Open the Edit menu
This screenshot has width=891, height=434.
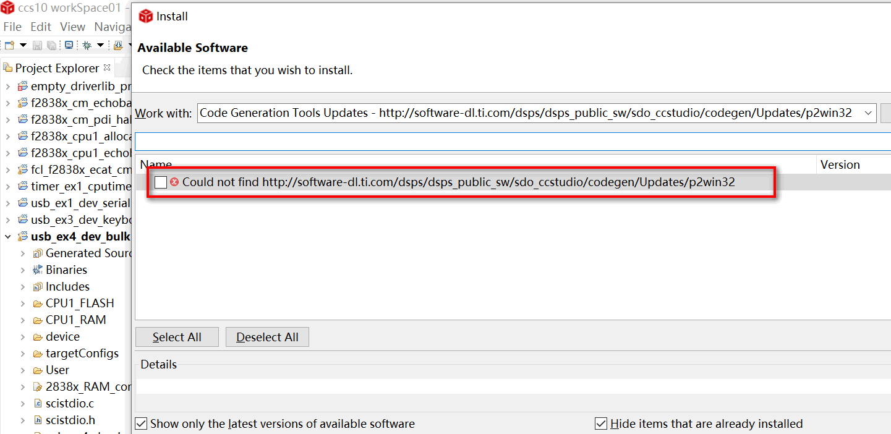pyautogui.click(x=41, y=27)
